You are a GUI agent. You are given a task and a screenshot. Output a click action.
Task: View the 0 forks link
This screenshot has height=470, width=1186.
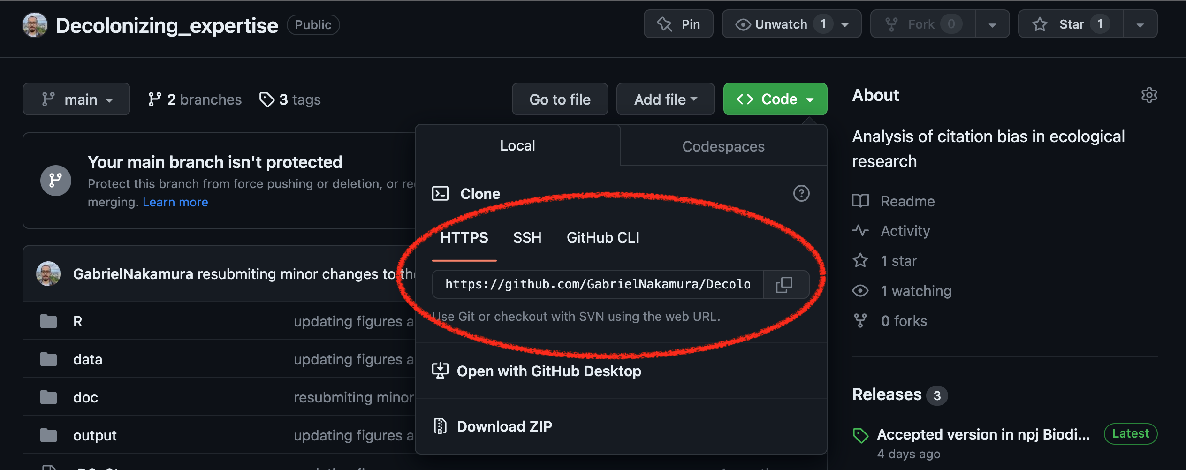pos(904,321)
